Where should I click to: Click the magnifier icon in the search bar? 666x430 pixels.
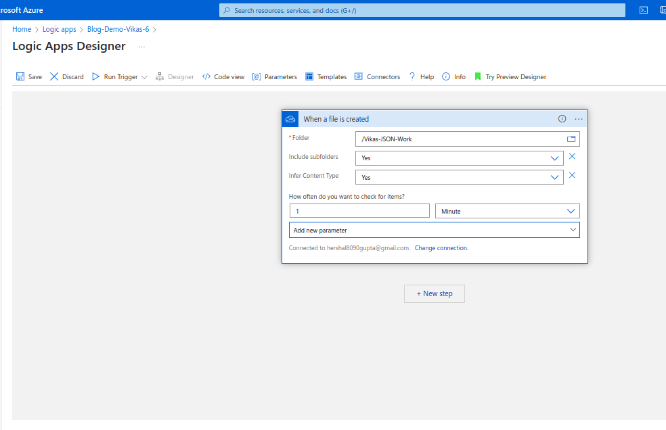coord(227,10)
